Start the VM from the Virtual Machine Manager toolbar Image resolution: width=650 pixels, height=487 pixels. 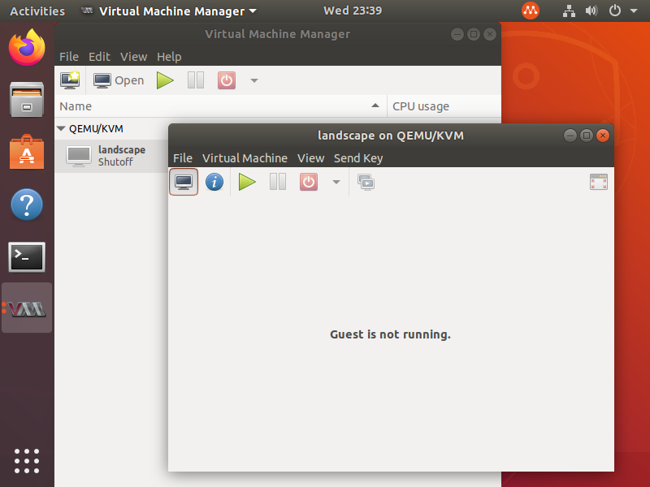coord(165,80)
